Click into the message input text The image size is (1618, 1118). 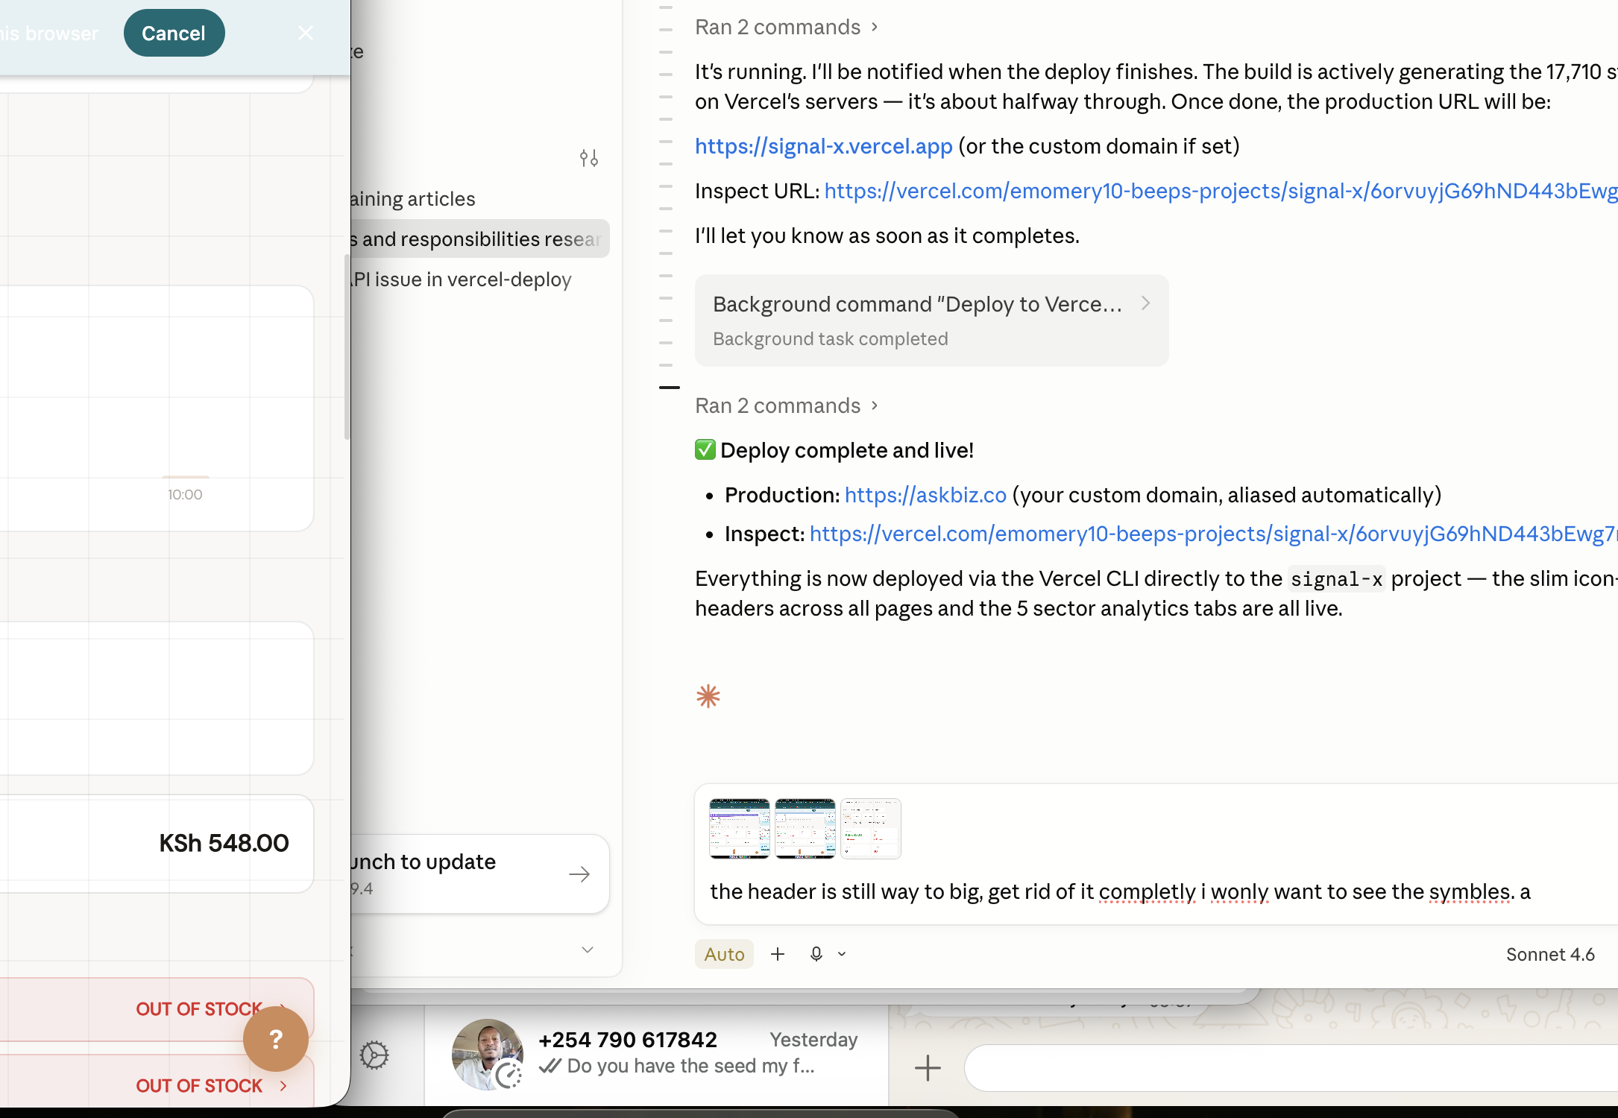(1120, 891)
